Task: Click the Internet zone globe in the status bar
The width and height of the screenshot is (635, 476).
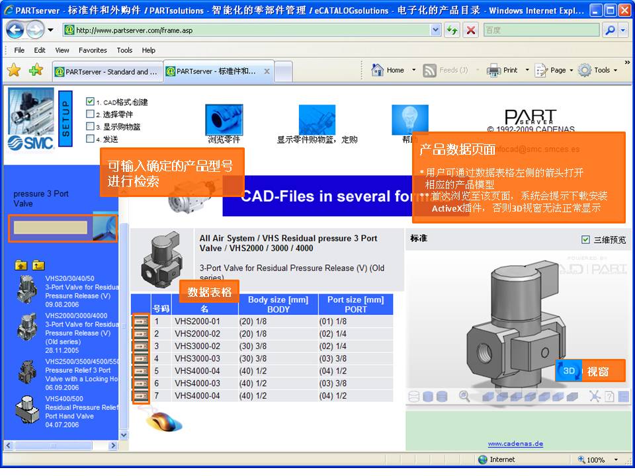Action: click(482, 459)
